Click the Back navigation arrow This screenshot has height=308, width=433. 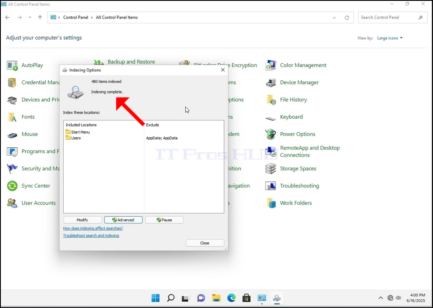pyautogui.click(x=8, y=17)
